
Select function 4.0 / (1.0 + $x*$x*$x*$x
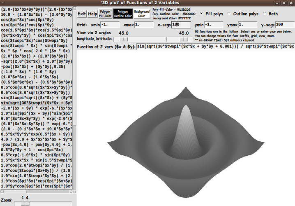(x=36, y=139)
